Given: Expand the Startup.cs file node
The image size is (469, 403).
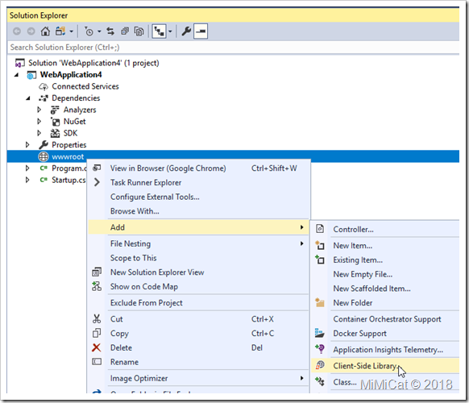Looking at the screenshot, I should [27, 180].
